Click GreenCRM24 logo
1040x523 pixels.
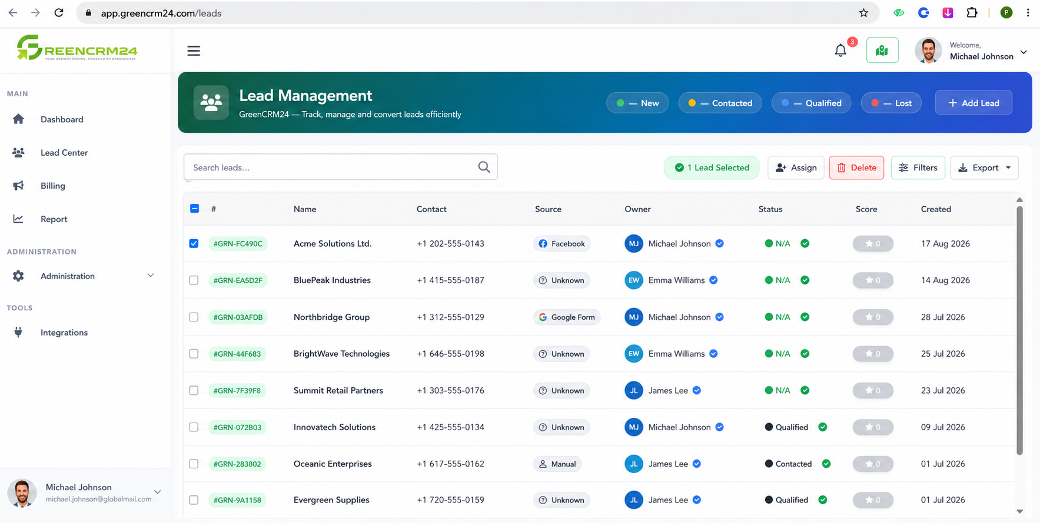(x=77, y=48)
